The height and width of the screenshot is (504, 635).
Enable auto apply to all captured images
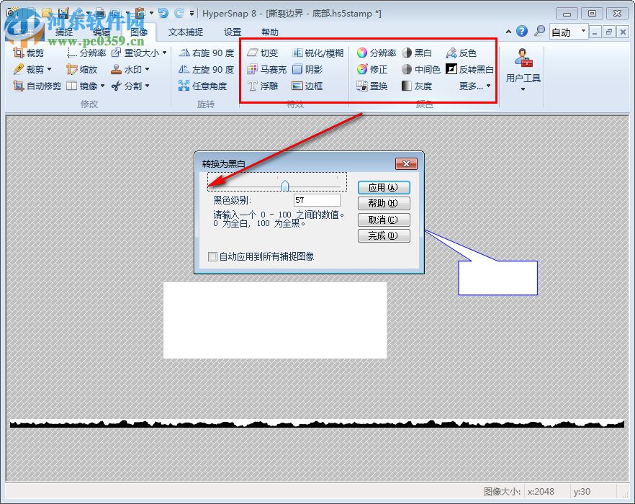[x=212, y=256]
